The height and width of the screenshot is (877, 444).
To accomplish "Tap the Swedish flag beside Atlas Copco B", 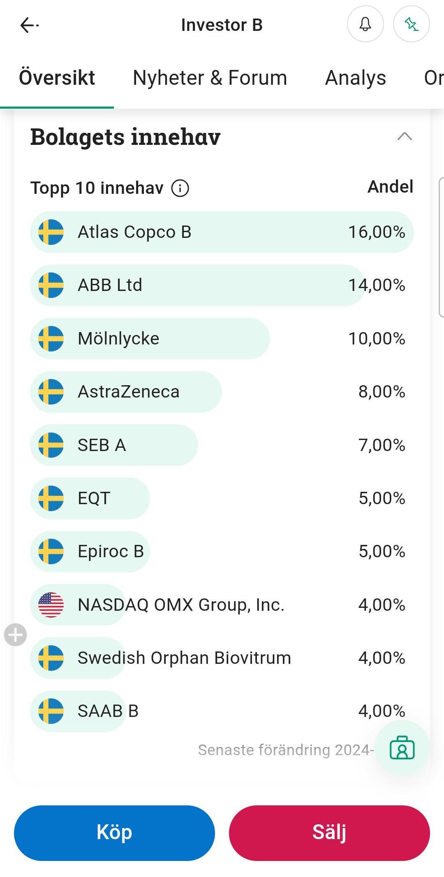I will pos(51,232).
